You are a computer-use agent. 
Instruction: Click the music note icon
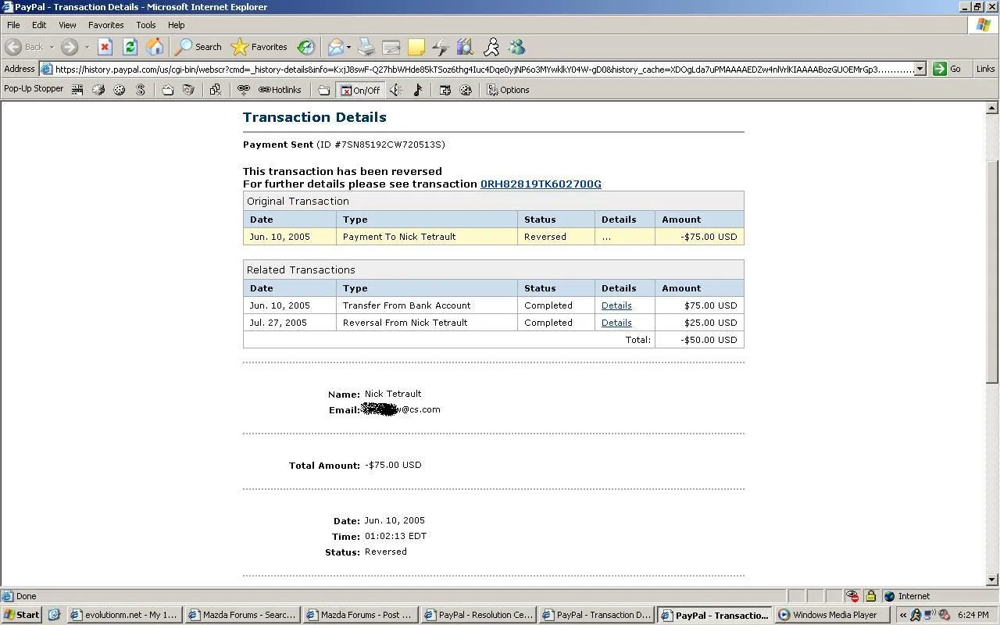[418, 90]
